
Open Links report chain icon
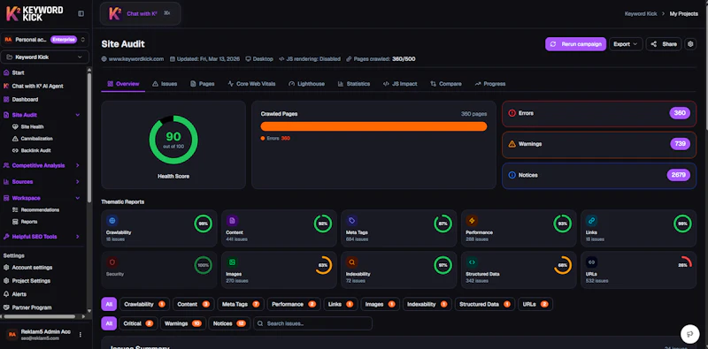coord(591,221)
